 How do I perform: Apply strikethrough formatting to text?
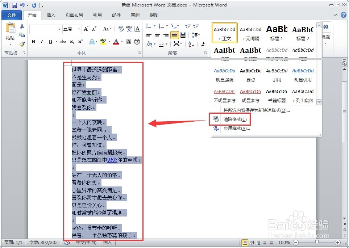tap(63, 42)
